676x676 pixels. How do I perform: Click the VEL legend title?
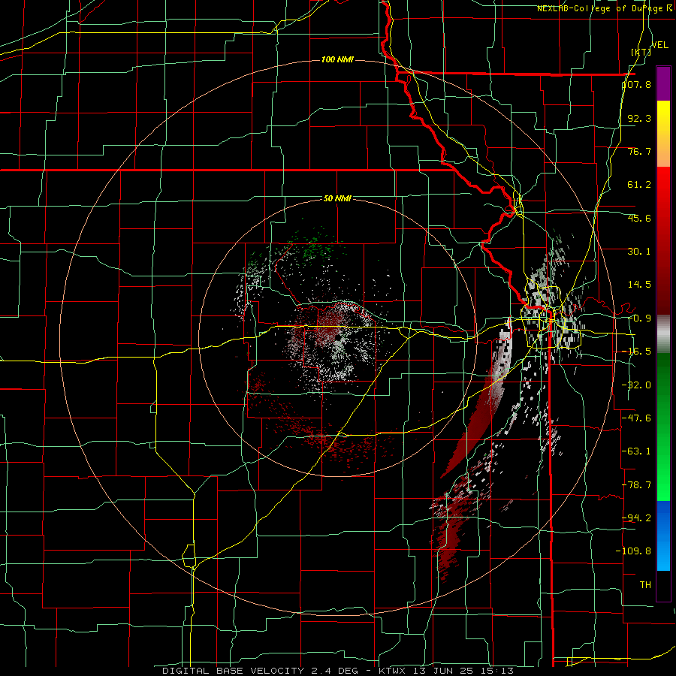659,45
